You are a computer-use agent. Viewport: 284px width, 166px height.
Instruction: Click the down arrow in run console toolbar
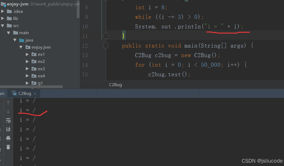(x=8, y=112)
